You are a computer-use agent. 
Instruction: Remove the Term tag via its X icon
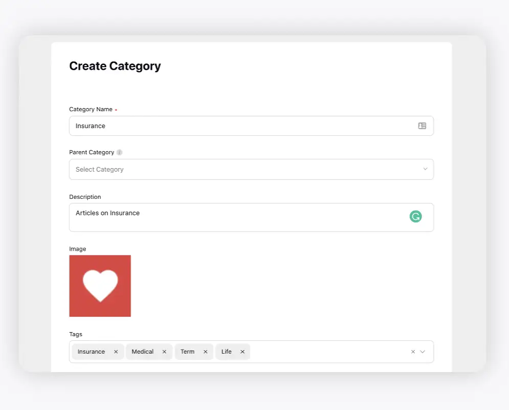(205, 352)
